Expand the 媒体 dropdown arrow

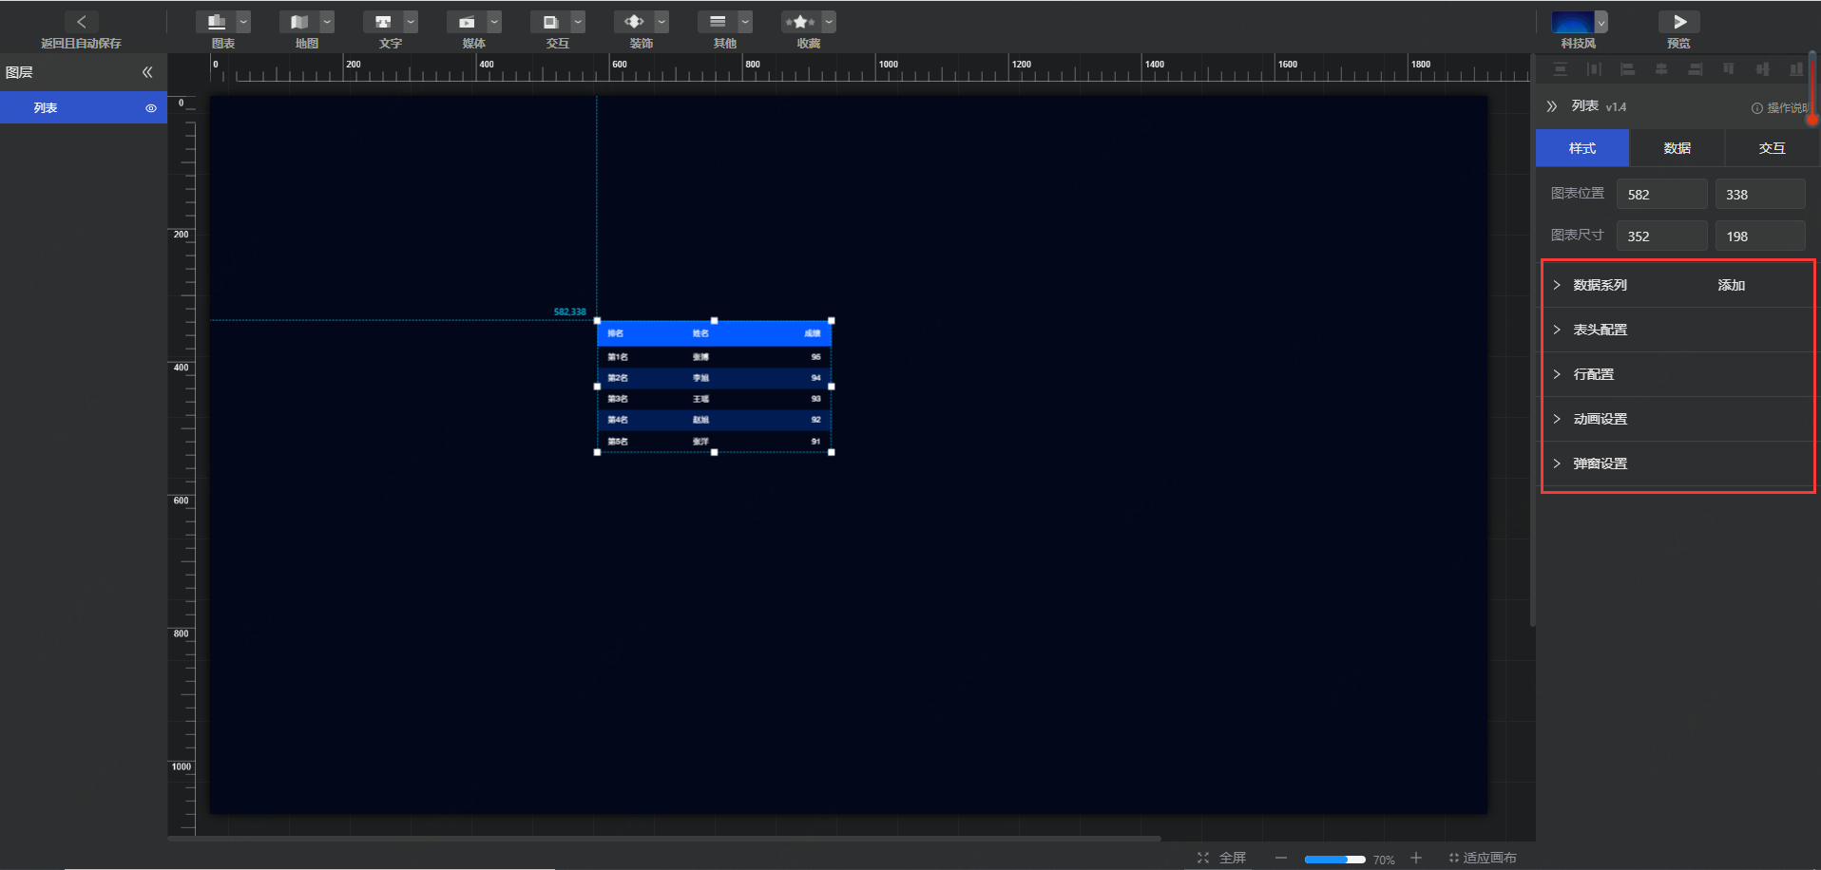click(x=494, y=21)
